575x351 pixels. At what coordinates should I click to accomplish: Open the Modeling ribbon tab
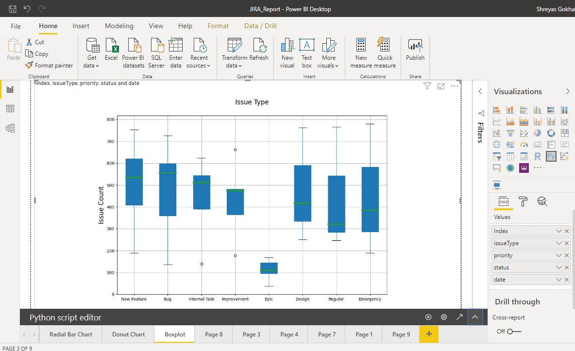pyautogui.click(x=119, y=26)
